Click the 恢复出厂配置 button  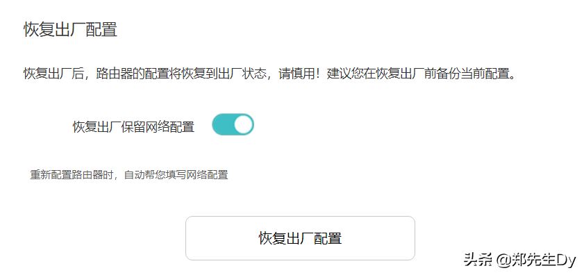coord(300,238)
